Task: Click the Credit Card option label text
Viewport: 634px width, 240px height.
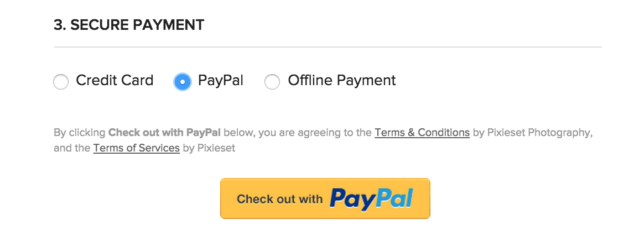Action: pyautogui.click(x=115, y=80)
